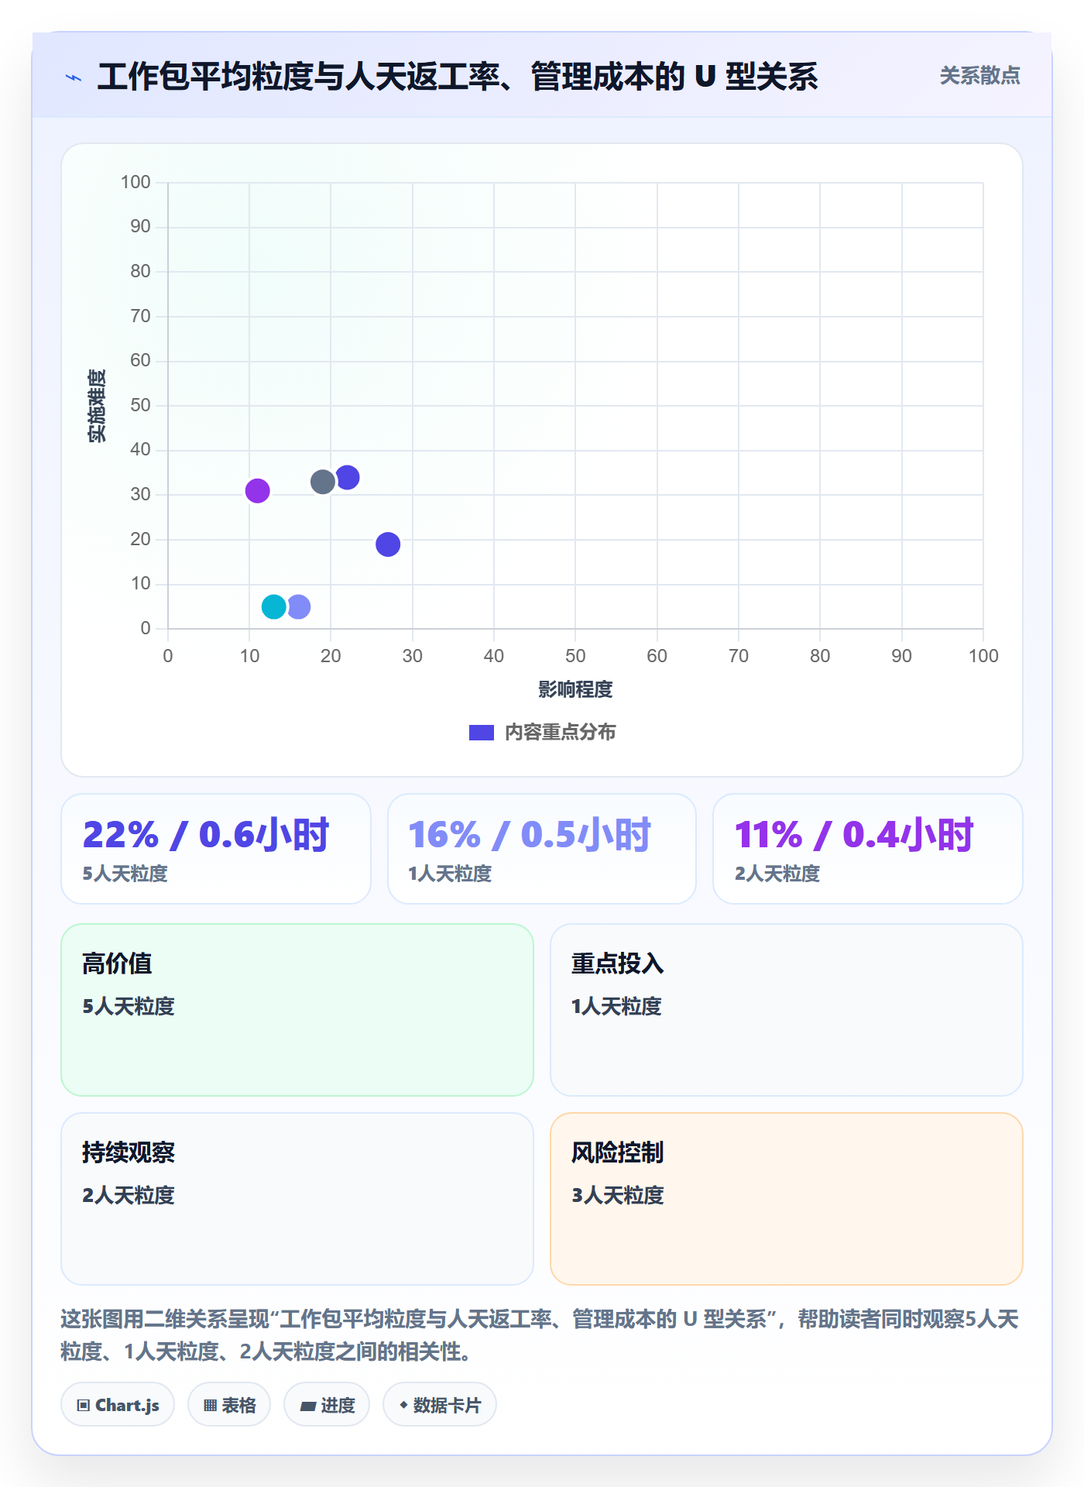Image resolution: width=1084 pixels, height=1487 pixels.
Task: Click the Chart.js tag chip
Action: point(118,1405)
